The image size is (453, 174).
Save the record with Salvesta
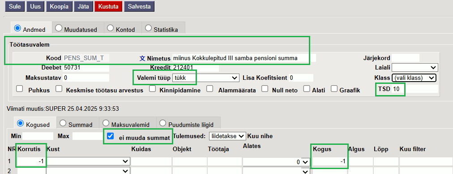pos(139,7)
